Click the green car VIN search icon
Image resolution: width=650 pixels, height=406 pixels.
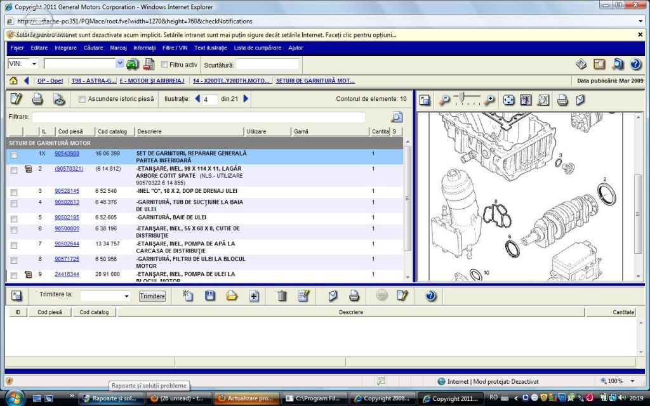coord(132,64)
